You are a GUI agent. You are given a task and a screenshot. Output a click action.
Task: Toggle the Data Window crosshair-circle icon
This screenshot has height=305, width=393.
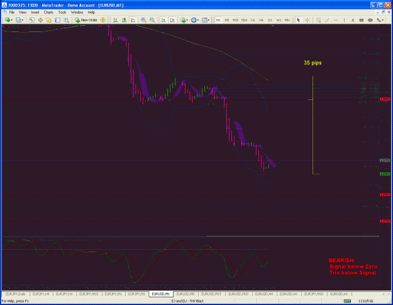coord(40,20)
